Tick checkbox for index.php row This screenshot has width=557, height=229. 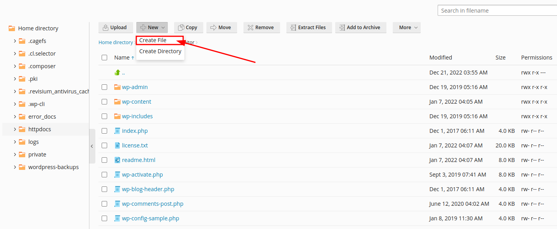[x=104, y=131]
